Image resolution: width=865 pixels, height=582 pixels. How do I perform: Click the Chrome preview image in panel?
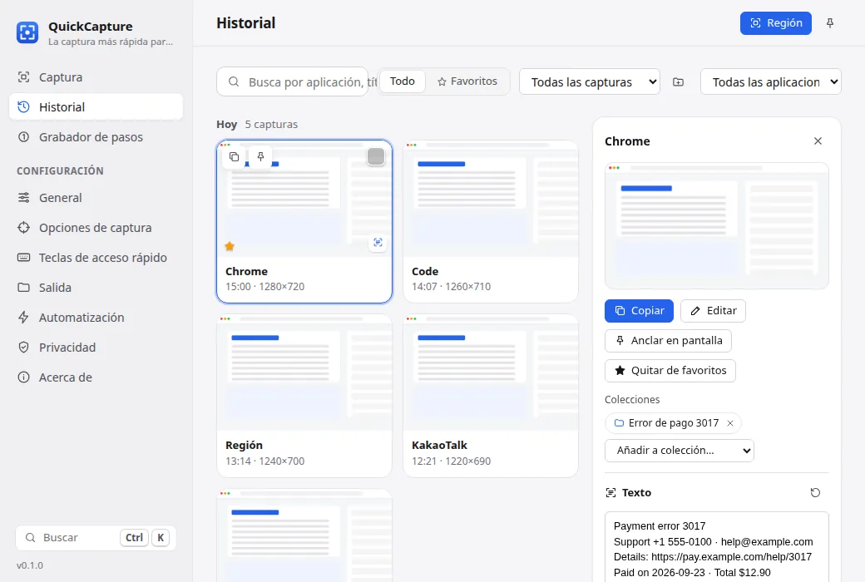pyautogui.click(x=717, y=225)
